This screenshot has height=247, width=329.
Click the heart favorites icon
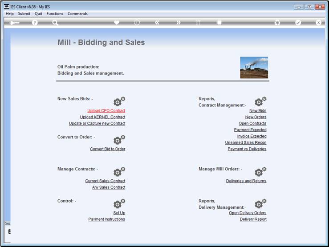117,22
